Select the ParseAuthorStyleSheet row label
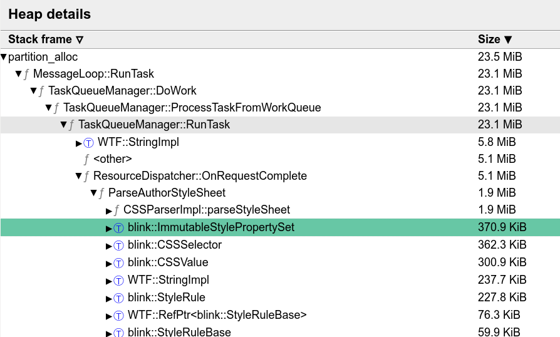The image size is (560, 337). [167, 192]
